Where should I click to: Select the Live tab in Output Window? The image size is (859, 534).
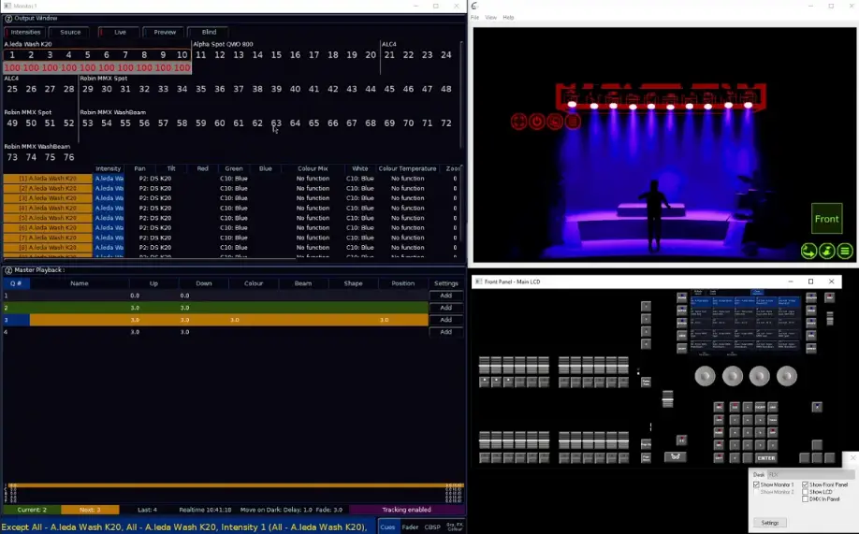point(120,33)
